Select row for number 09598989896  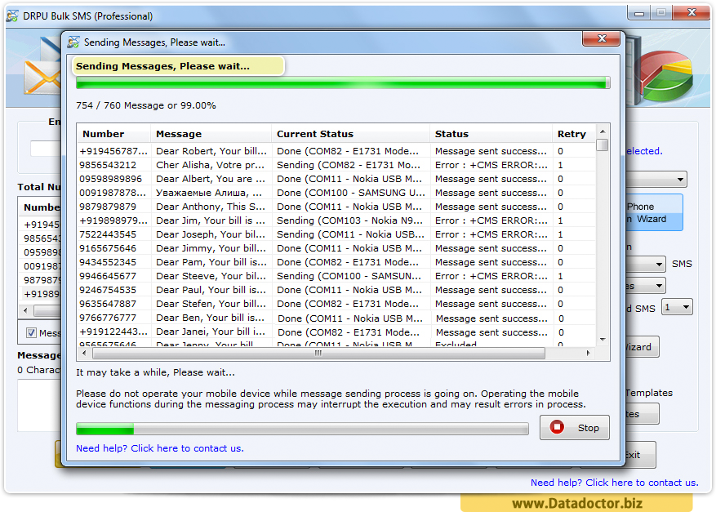(336, 179)
